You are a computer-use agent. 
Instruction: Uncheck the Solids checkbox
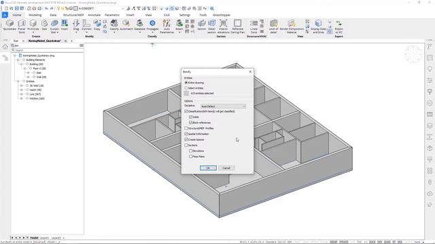pyautogui.click(x=190, y=117)
